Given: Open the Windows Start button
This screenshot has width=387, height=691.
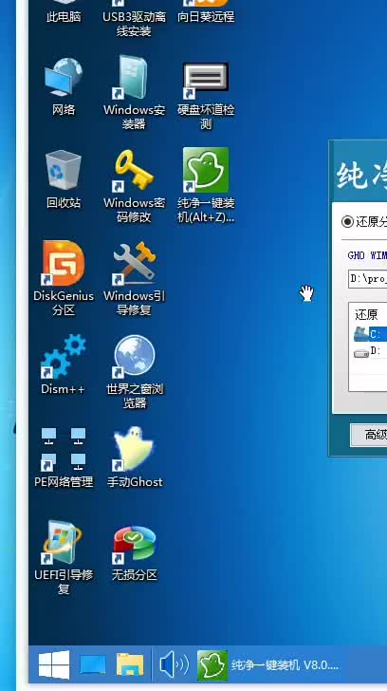Looking at the screenshot, I should (x=54, y=664).
